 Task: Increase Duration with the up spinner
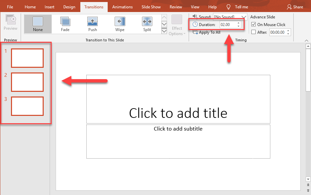tap(238, 23)
